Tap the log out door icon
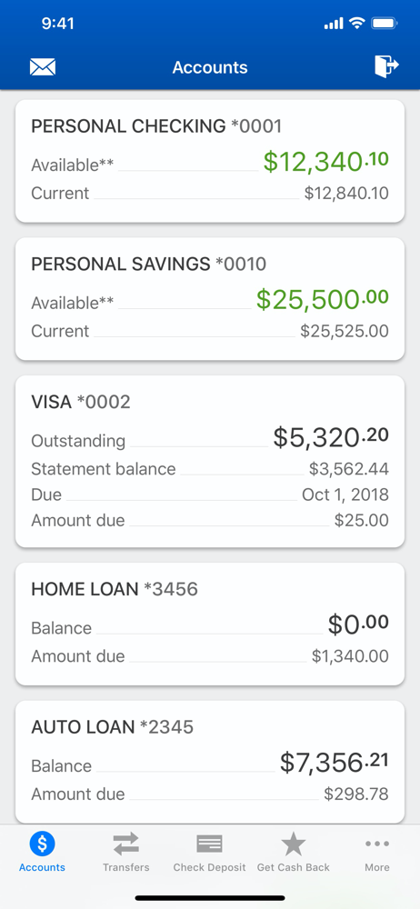Viewport: 420px width, 909px height. pos(386,66)
